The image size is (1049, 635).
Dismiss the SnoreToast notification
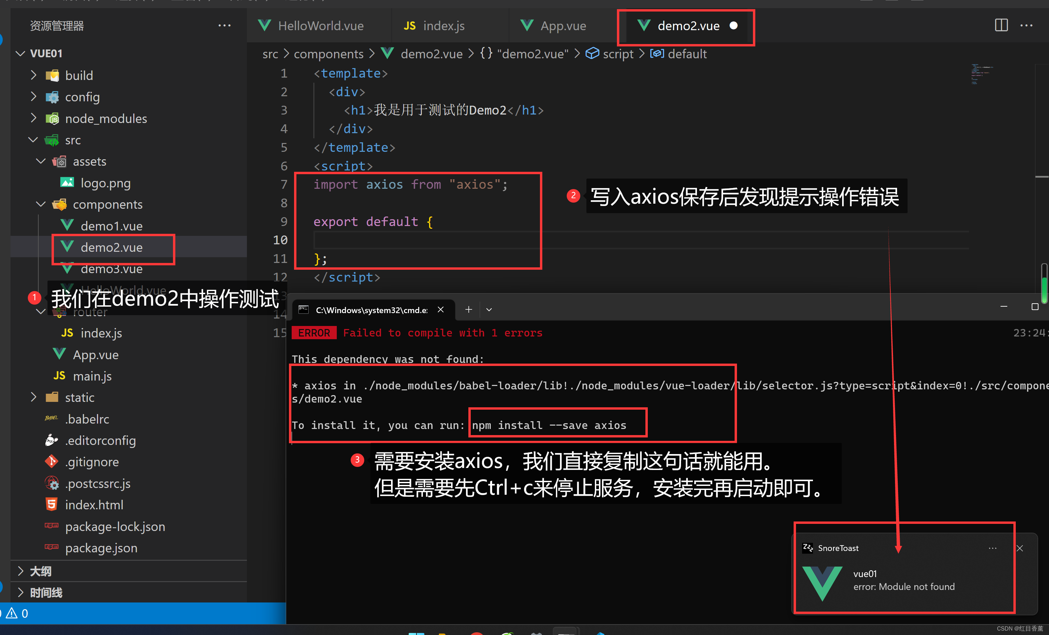click(1019, 548)
